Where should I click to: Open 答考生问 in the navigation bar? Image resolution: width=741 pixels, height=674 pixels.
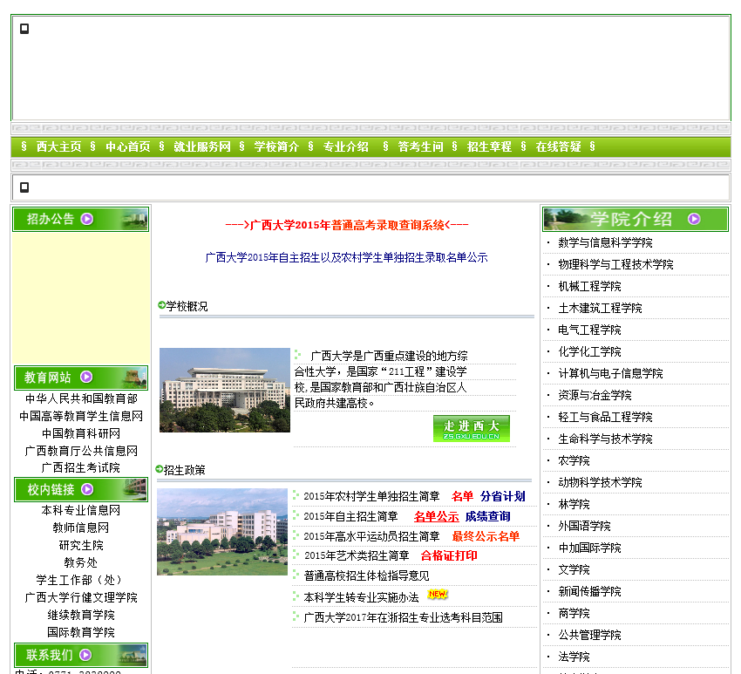pyautogui.click(x=420, y=146)
